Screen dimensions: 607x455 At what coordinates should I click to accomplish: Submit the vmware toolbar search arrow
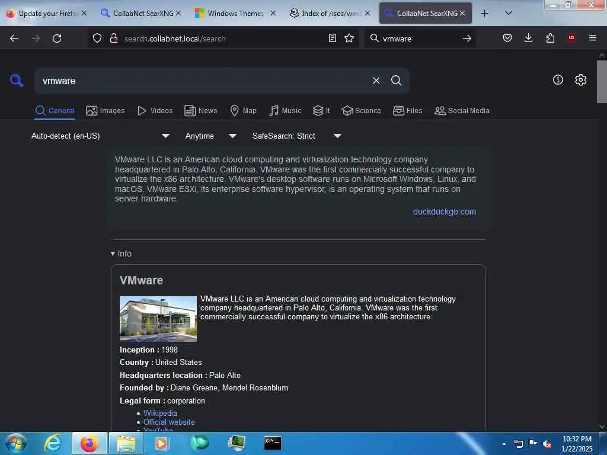pos(467,39)
